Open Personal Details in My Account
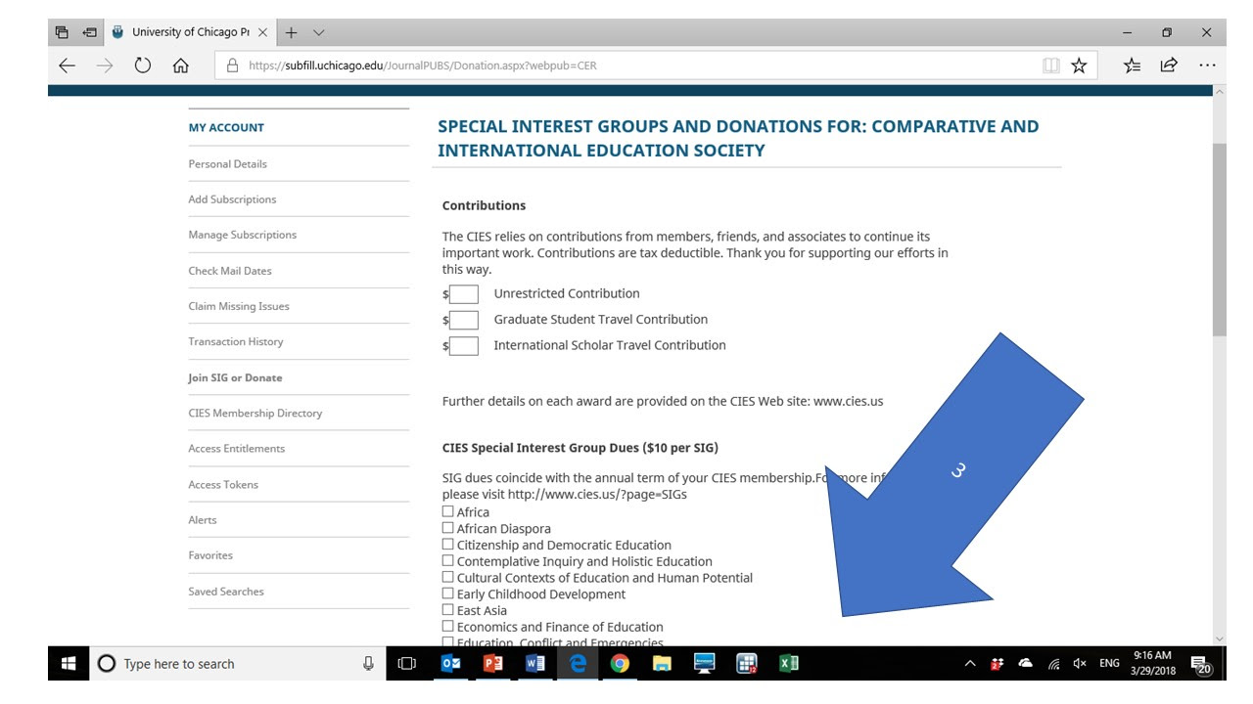Viewport: 1253px width, 704px height. [x=227, y=164]
